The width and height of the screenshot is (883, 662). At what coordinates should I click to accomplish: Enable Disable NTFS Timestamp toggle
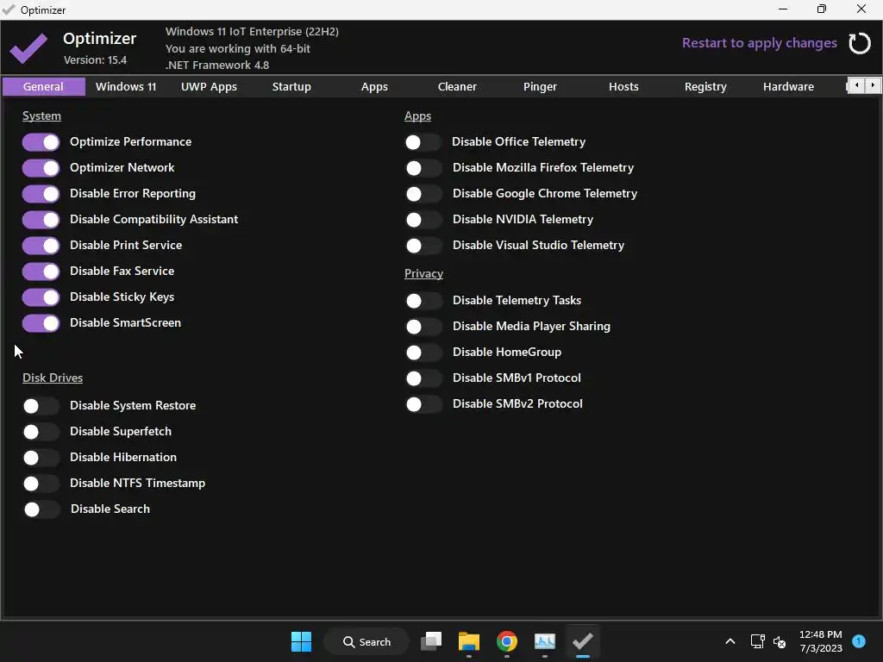(x=41, y=484)
